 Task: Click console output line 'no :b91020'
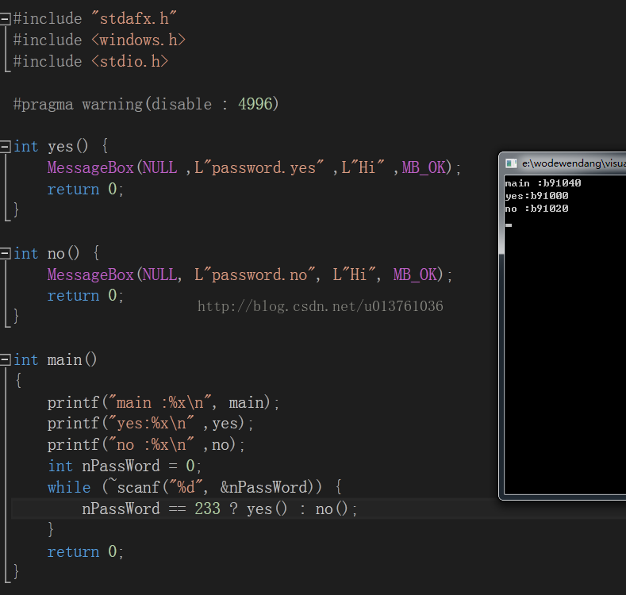(x=536, y=209)
